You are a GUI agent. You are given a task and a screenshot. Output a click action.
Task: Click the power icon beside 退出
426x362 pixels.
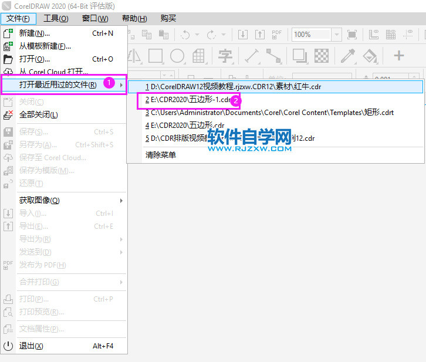8,346
